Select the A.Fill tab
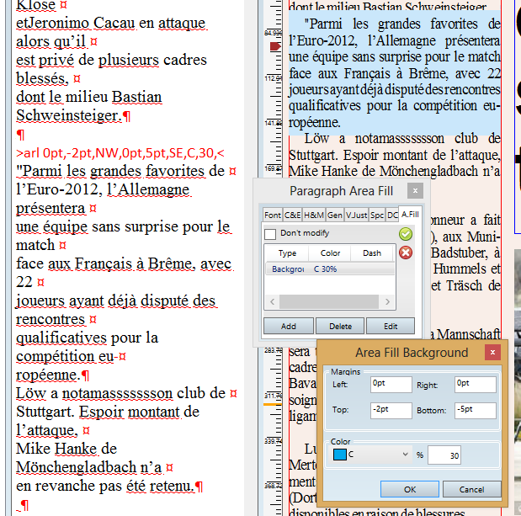The image size is (521, 516). click(410, 215)
